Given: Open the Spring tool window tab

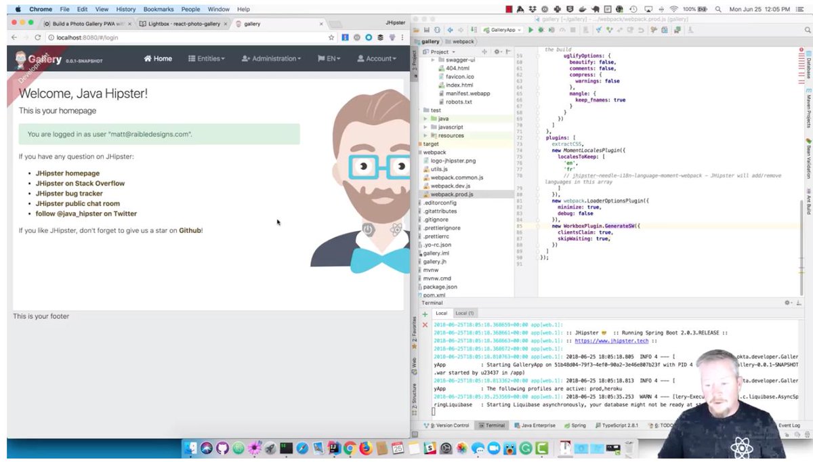Looking at the screenshot, I should [575, 425].
